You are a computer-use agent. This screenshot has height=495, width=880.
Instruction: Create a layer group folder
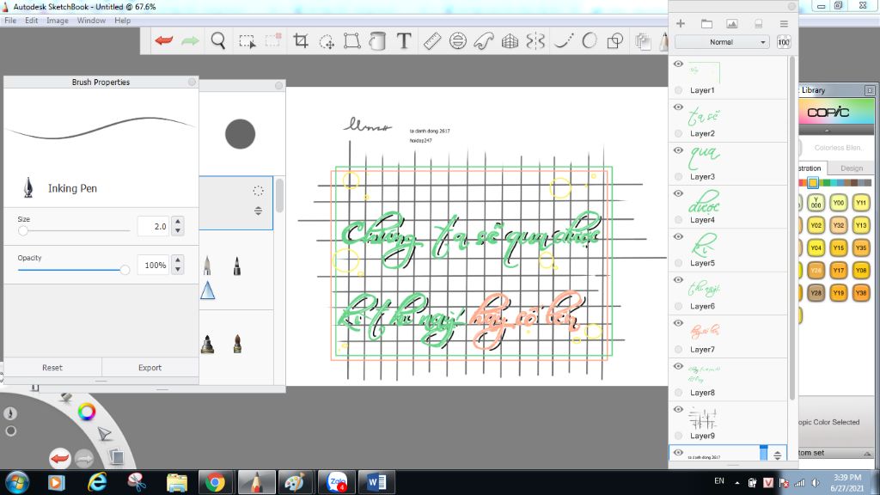coord(706,23)
